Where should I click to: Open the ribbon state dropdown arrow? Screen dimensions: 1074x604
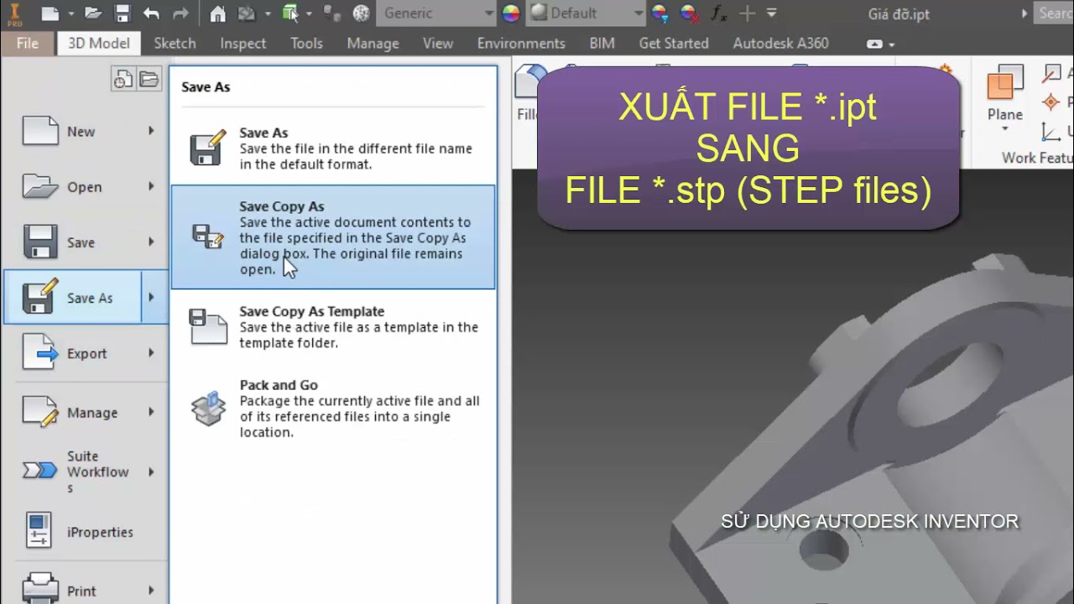click(891, 44)
